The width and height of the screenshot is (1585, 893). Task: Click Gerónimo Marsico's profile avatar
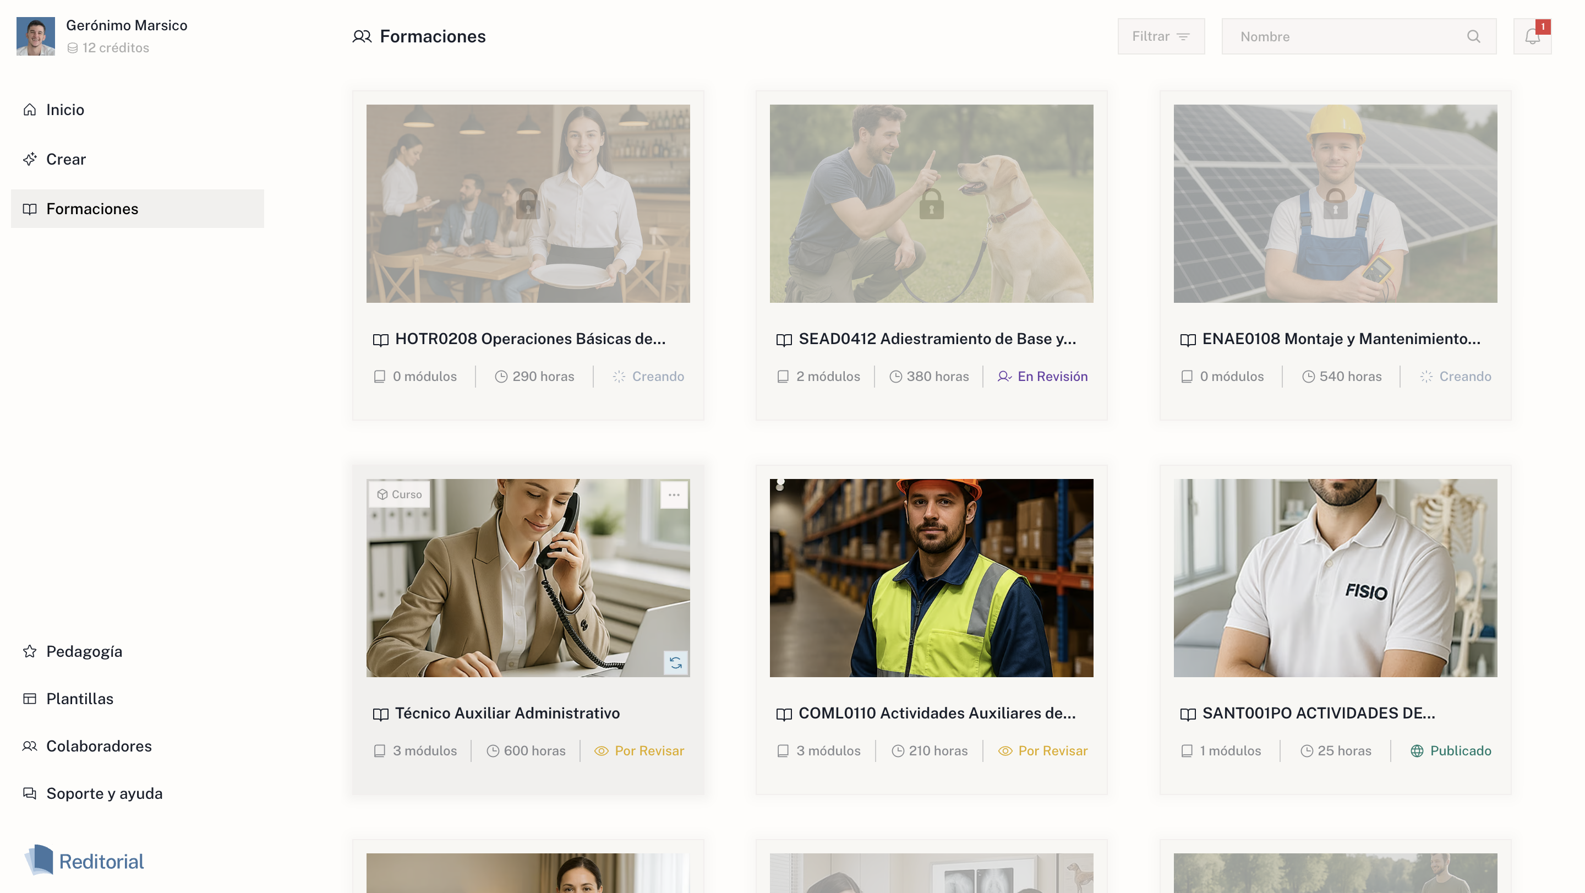click(36, 36)
